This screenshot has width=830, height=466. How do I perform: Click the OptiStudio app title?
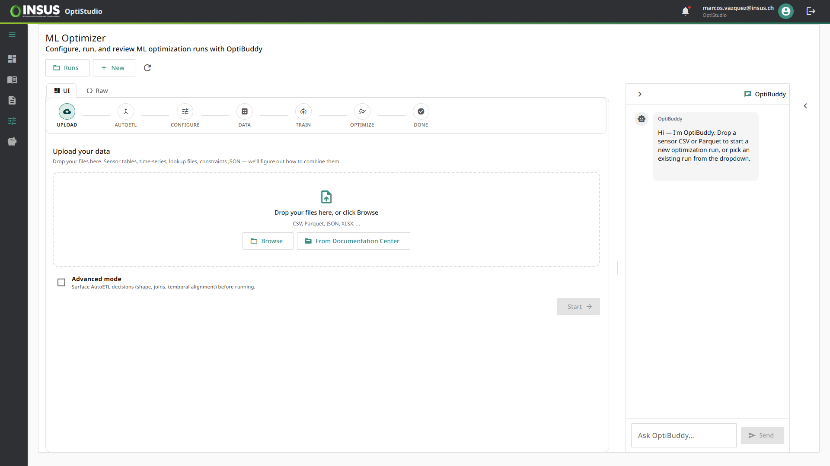[83, 11]
